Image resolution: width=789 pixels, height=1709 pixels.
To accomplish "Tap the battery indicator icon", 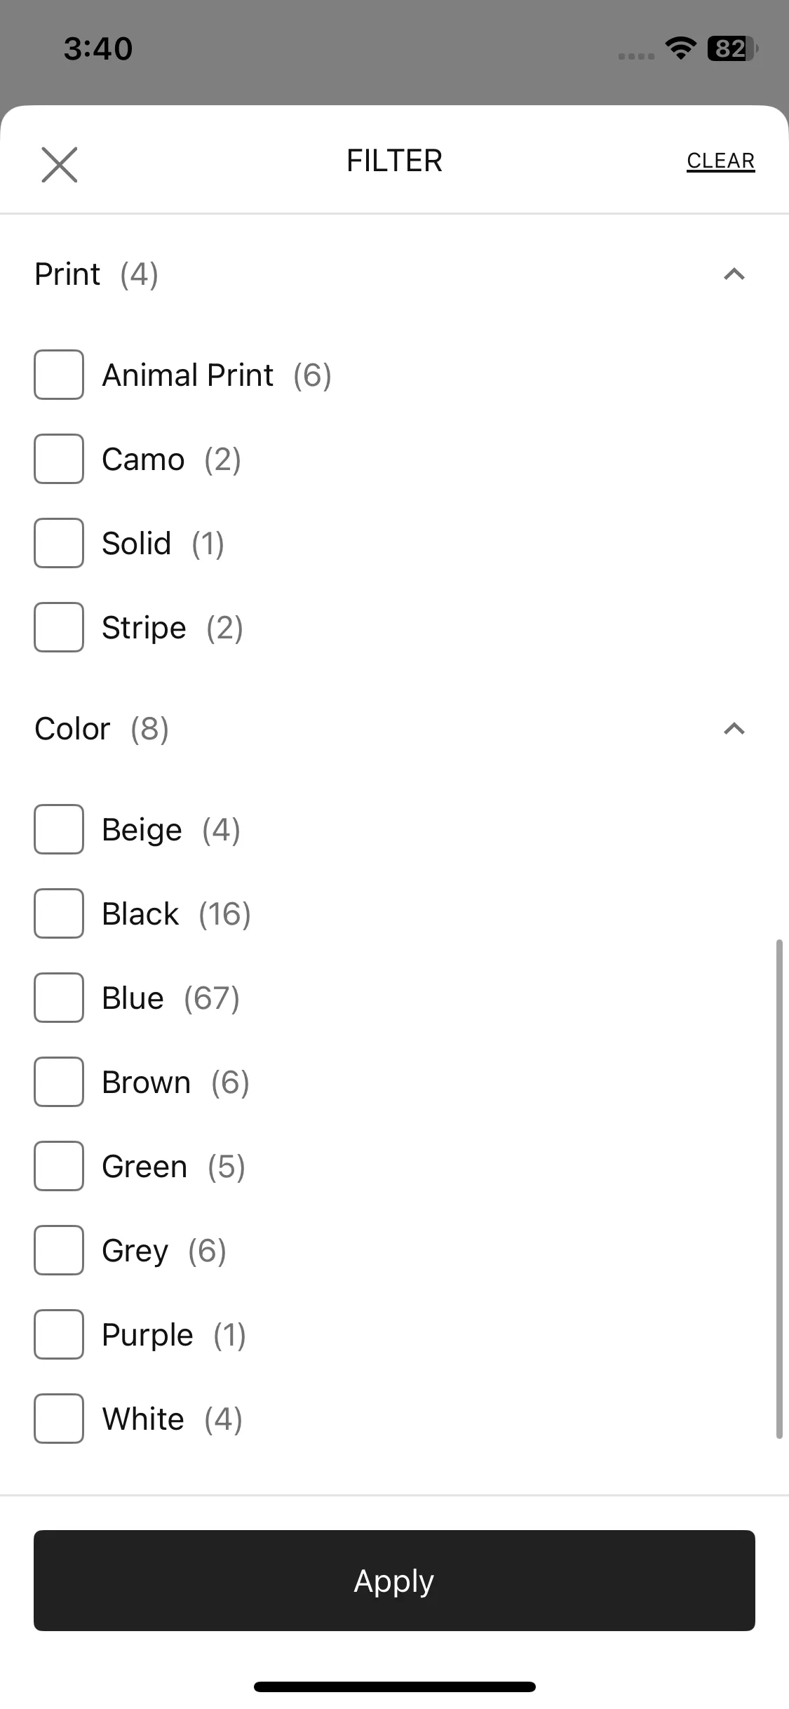I will click(732, 48).
